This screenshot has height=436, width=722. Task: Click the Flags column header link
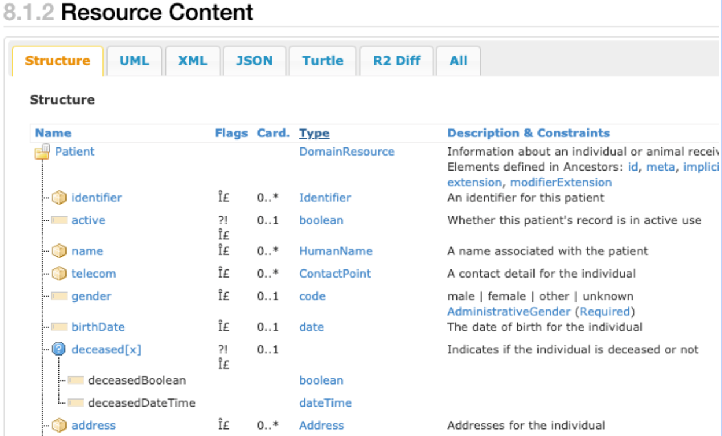pyautogui.click(x=231, y=133)
